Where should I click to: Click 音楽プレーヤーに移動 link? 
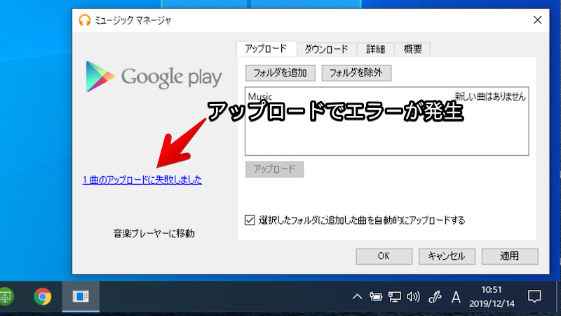[x=154, y=233]
